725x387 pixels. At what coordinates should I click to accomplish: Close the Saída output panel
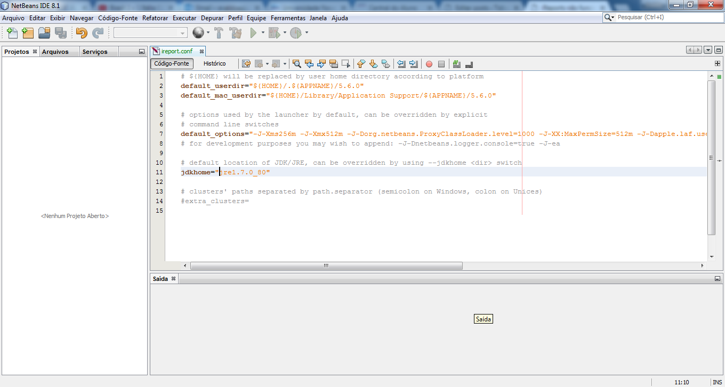[x=173, y=278]
